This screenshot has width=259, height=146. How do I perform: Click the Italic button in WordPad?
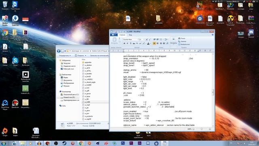tap(127, 43)
